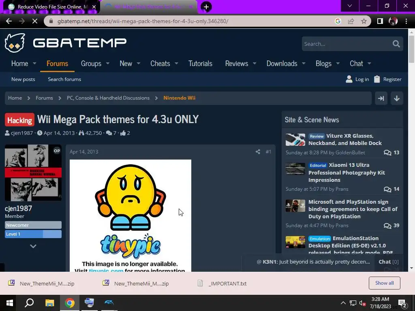Click the Log in person icon
Image resolution: width=415 pixels, height=311 pixels.
[x=349, y=79]
